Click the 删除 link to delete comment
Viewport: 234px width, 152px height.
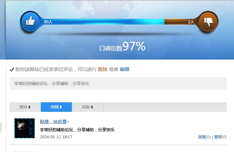click(103, 69)
